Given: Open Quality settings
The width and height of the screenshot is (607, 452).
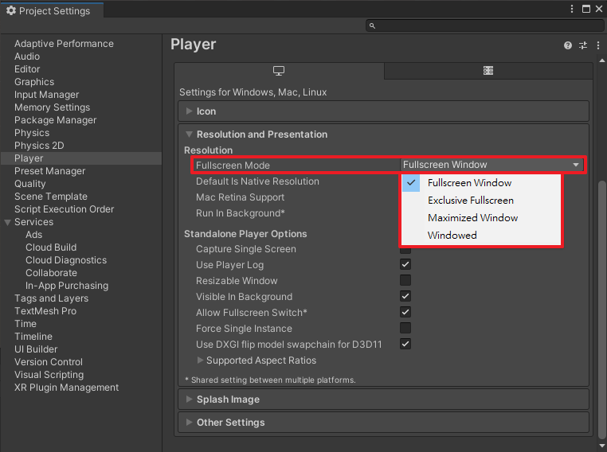Looking at the screenshot, I should 29,184.
